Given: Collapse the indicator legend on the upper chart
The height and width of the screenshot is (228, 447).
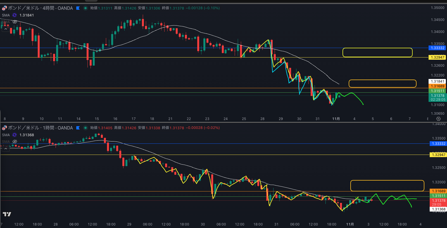Looking at the screenshot, I should tap(6, 29).
